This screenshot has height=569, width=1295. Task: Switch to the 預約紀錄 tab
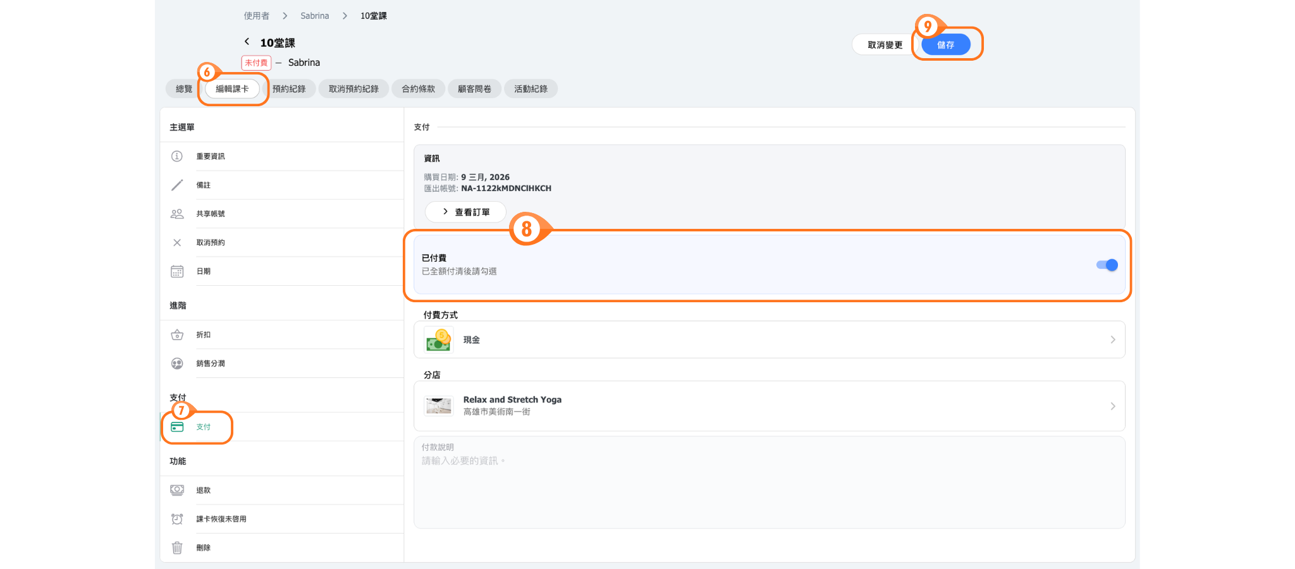click(x=289, y=89)
